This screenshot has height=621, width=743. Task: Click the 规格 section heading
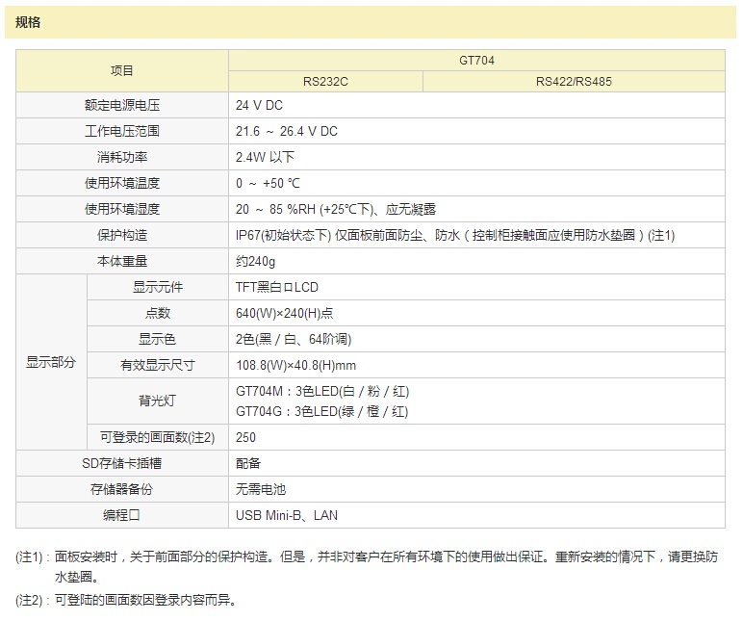pyautogui.click(x=29, y=22)
